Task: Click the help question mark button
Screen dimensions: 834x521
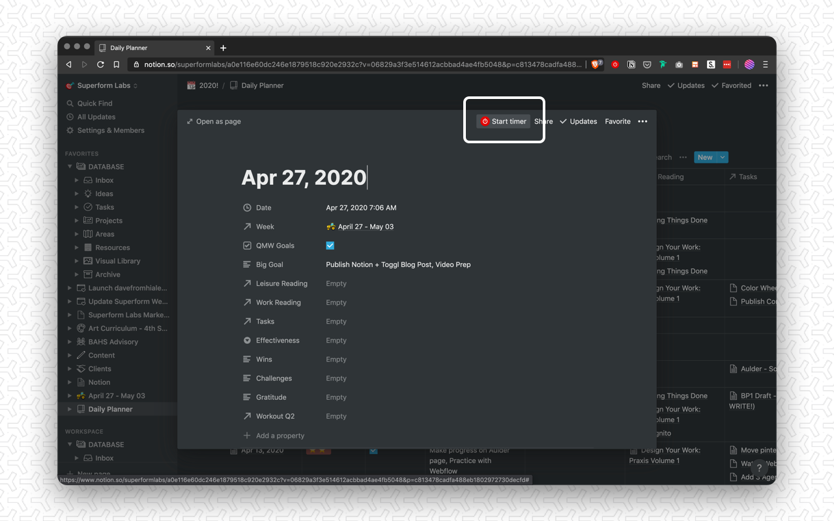Action: 759,468
